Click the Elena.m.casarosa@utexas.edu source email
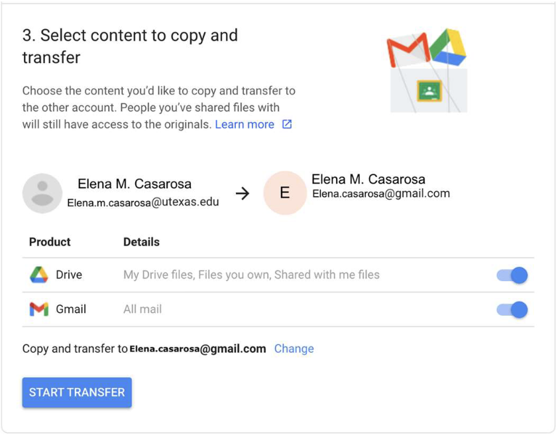 click(x=143, y=202)
